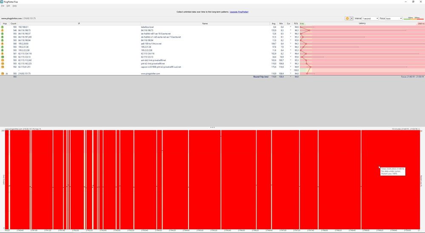
Task: Click the PL% column header
Action: tap(296, 23)
